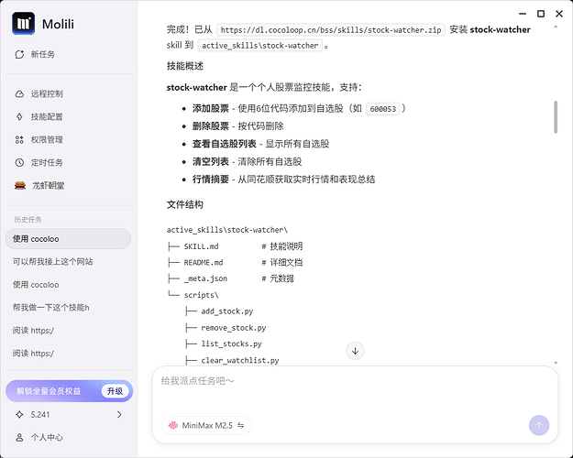Open remote control cloud icon
Screen dimensions: 573x458
[19, 93]
